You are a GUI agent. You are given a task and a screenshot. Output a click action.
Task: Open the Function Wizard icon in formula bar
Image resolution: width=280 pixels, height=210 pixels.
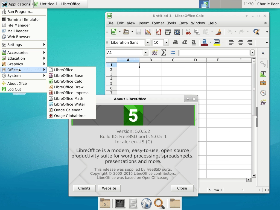[x=155, y=53]
